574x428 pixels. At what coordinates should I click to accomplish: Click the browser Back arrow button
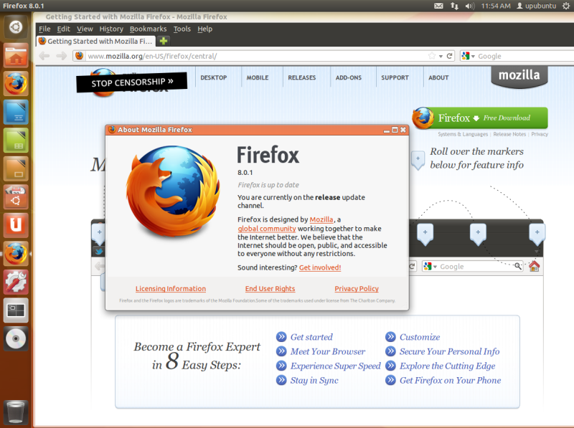tap(44, 56)
